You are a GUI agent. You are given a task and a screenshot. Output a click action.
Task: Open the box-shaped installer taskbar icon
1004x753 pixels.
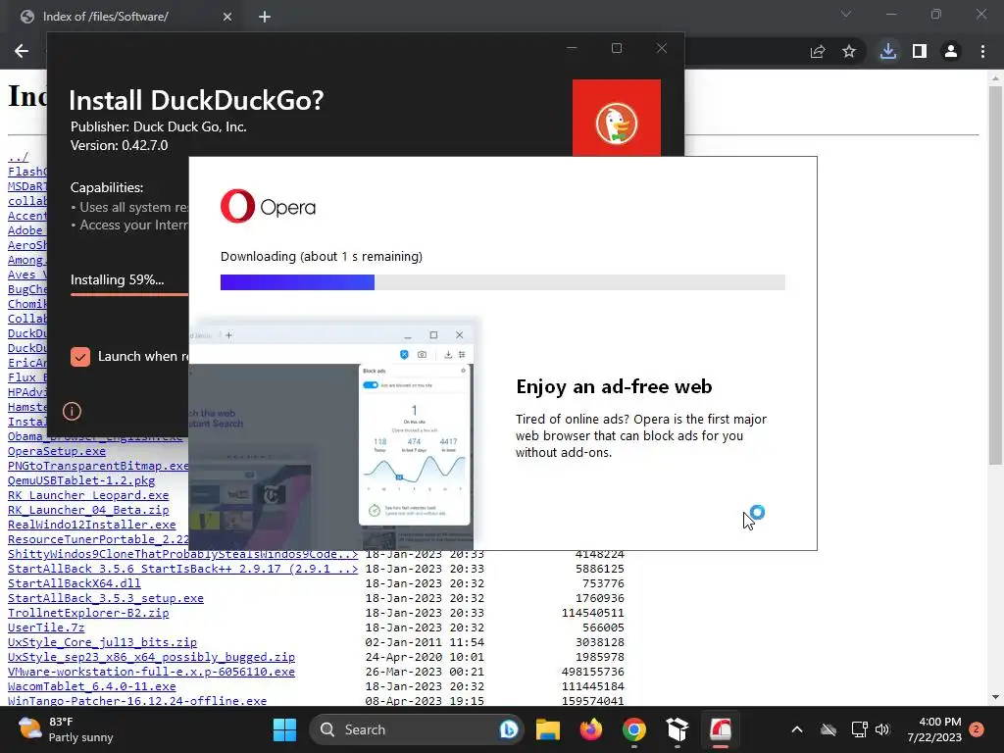coord(678,729)
